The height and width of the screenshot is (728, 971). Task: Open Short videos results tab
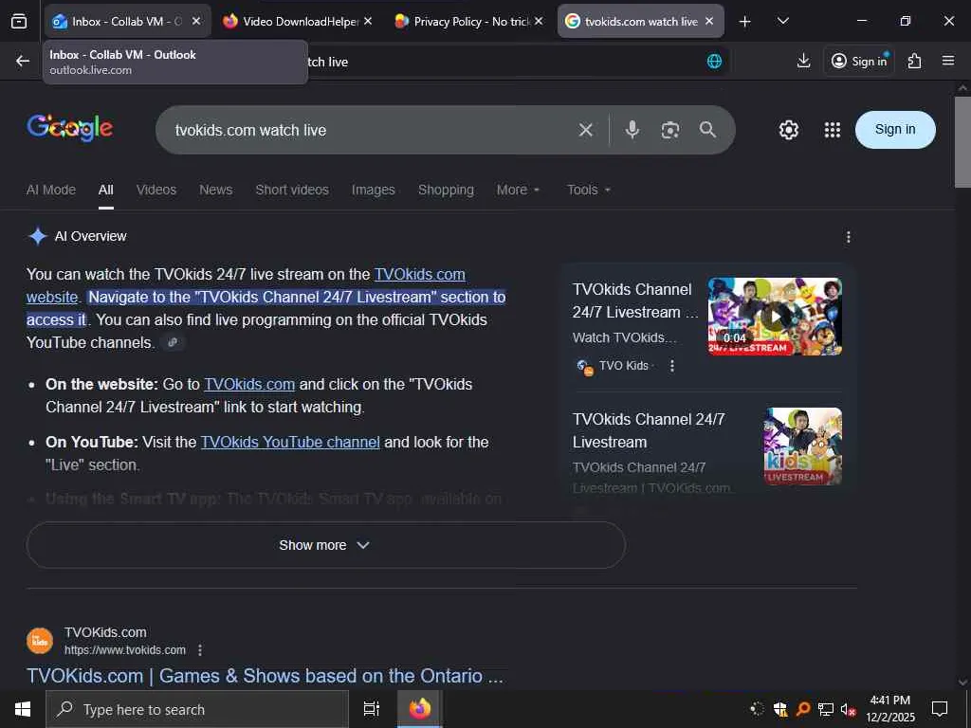point(292,190)
